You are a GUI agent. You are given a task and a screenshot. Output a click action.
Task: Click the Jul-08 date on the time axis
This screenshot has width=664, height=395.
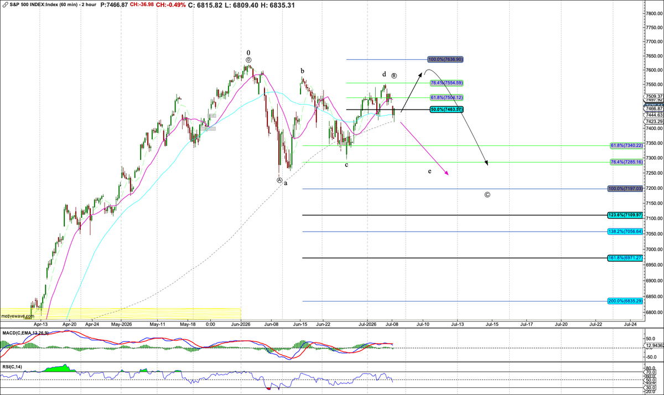[391, 324]
